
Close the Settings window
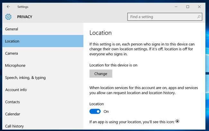tap(199, 7)
